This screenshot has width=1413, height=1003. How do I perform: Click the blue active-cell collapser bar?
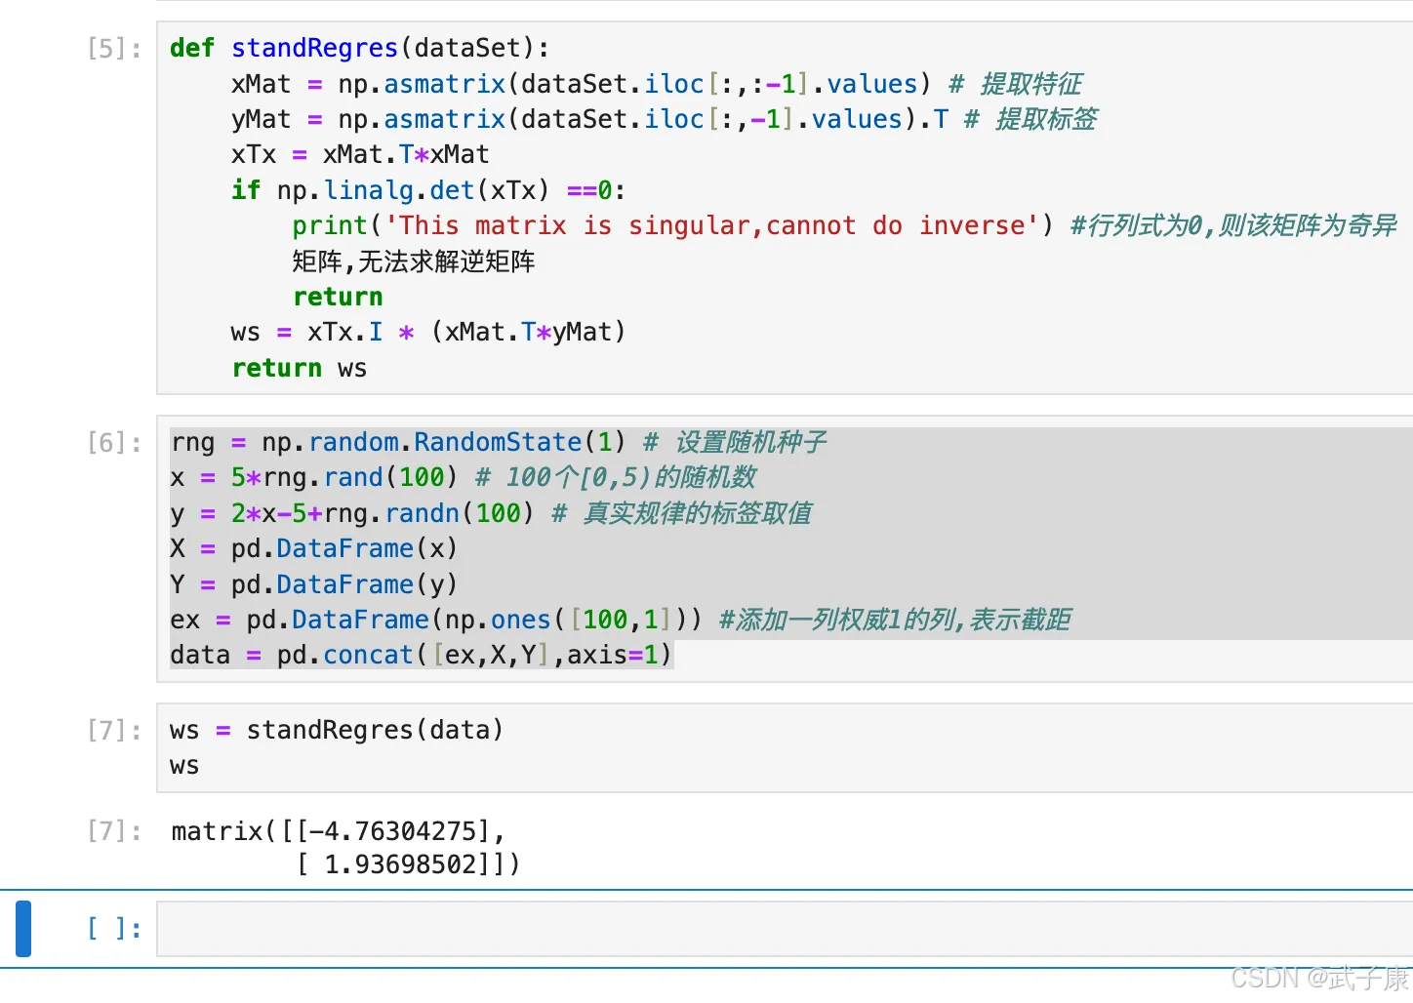point(23,929)
